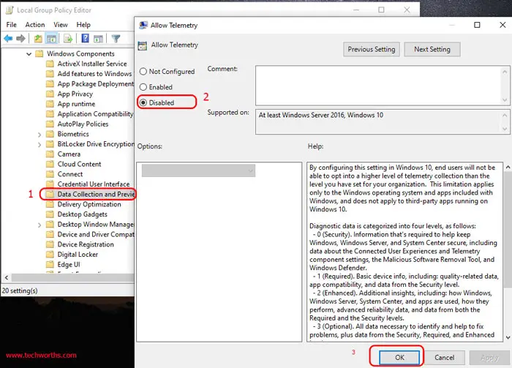This screenshot has height=368, width=512.
Task: Go to Next Setting
Action: (x=432, y=49)
